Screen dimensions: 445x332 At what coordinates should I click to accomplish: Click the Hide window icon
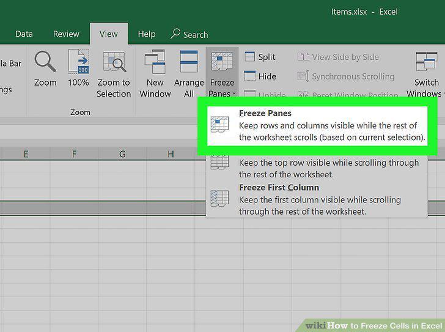pos(249,76)
